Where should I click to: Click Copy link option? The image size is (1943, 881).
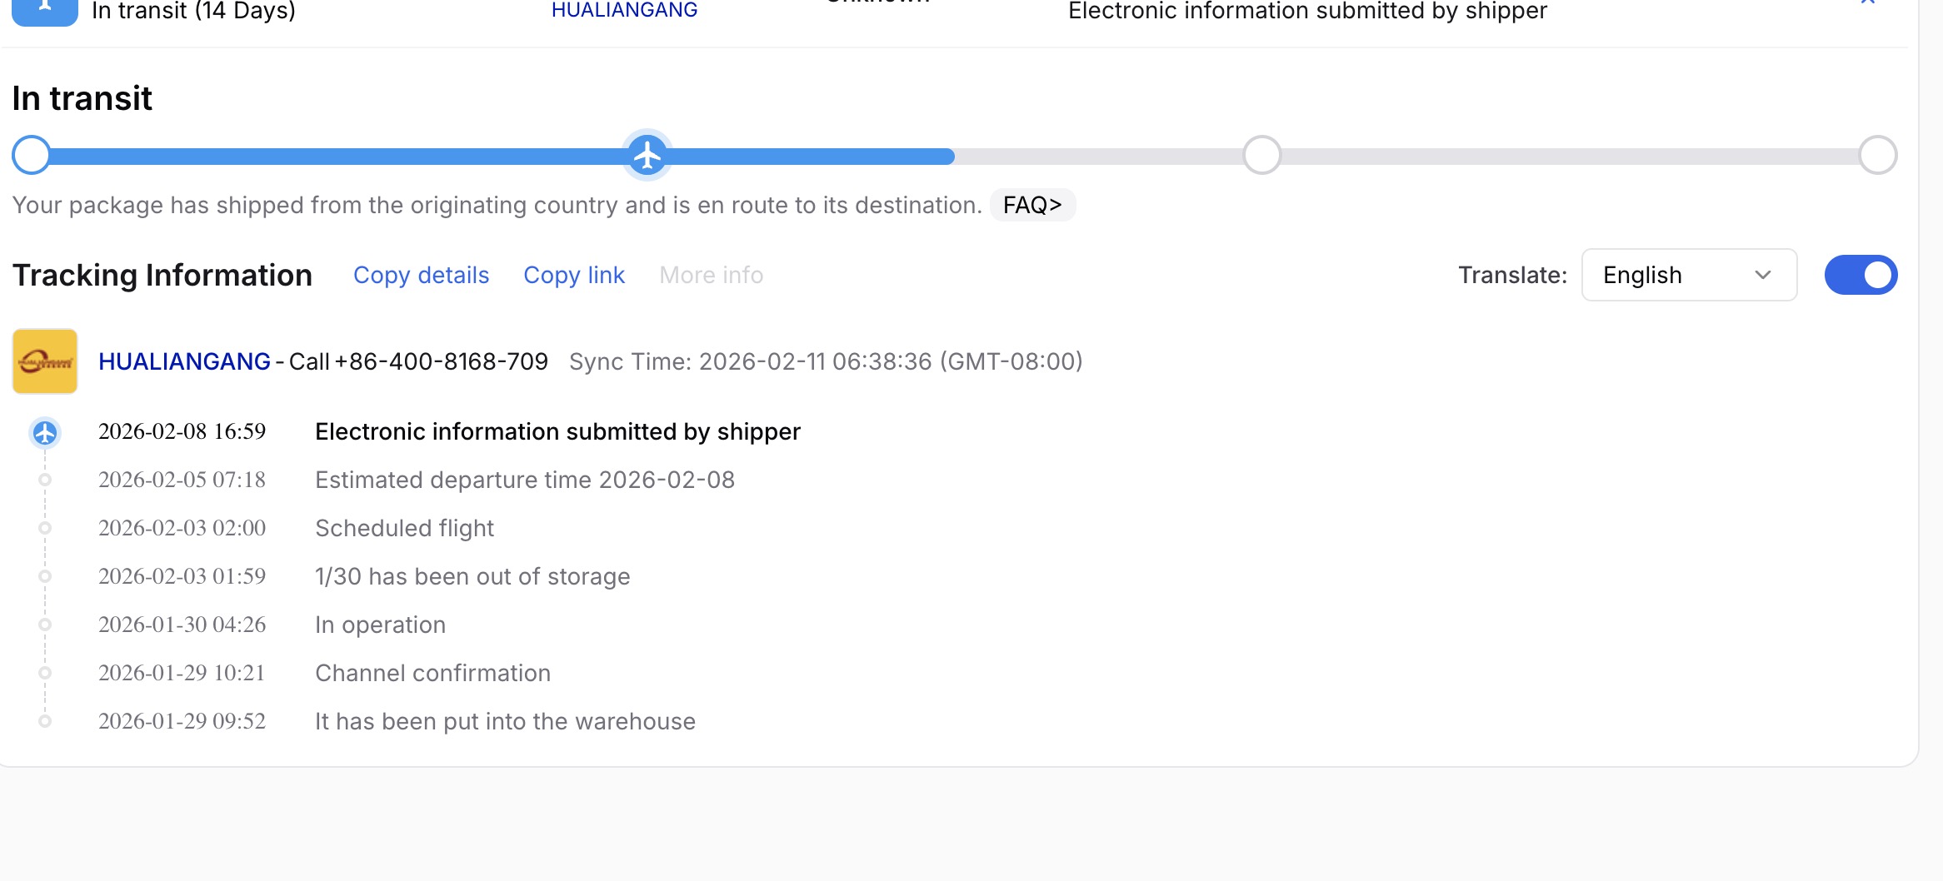(574, 275)
